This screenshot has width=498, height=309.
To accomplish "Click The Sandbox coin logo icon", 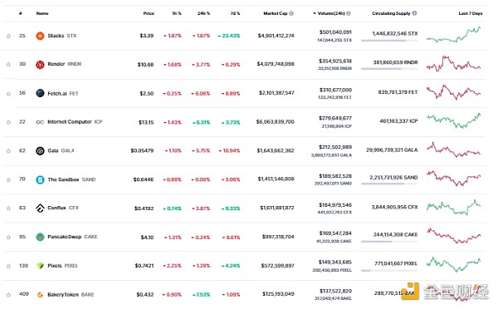I will point(40,179).
